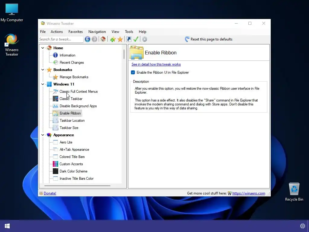309x232 pixels.
Task: Go back with the blue arrow toolbar icon
Action: point(88,39)
